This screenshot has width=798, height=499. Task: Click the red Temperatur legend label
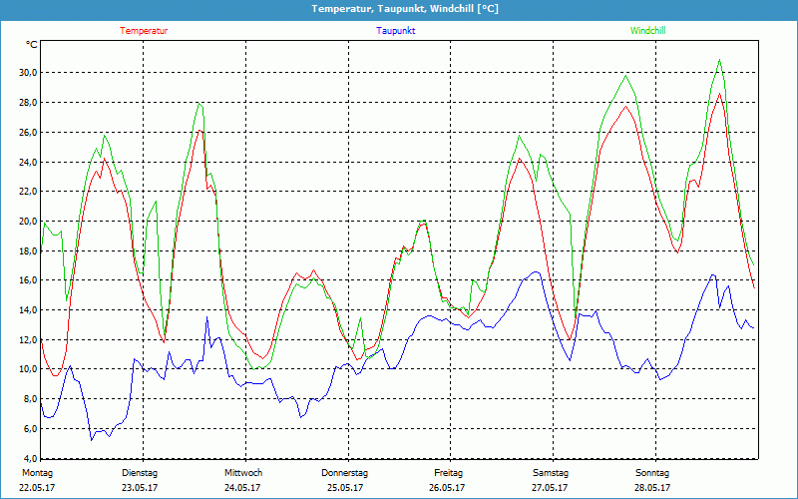coord(144,31)
